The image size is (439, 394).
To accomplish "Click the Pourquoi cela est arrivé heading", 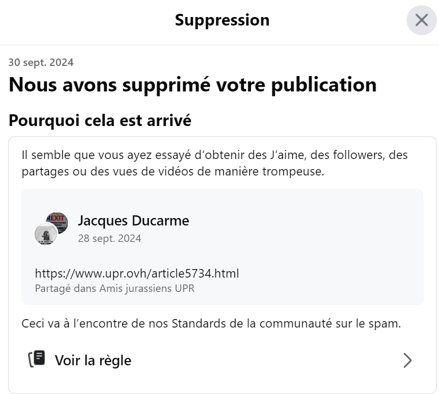I will 100,121.
